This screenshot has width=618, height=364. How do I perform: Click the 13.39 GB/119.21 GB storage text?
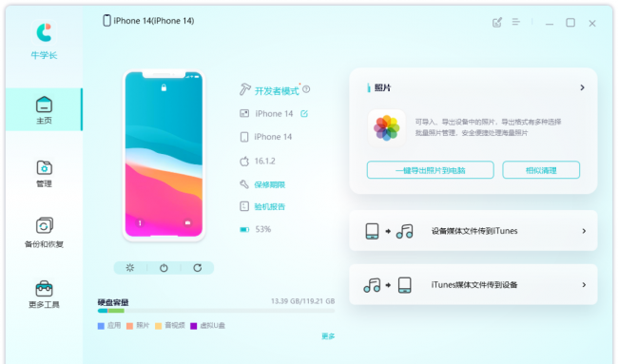point(302,301)
